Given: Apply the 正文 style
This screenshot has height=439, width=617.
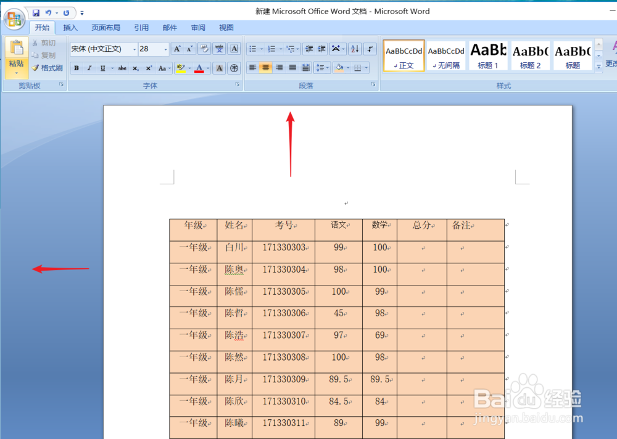Looking at the screenshot, I should point(404,55).
